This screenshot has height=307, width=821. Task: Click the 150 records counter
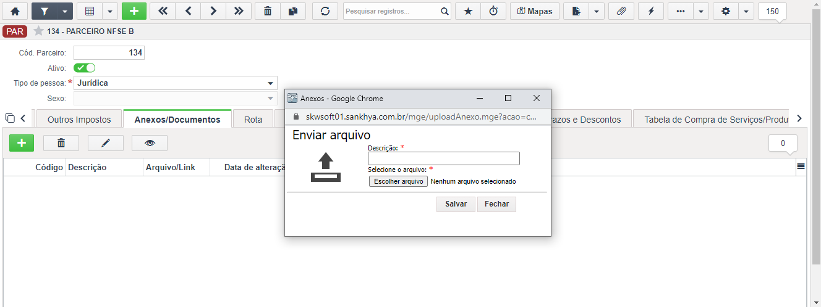[772, 11]
